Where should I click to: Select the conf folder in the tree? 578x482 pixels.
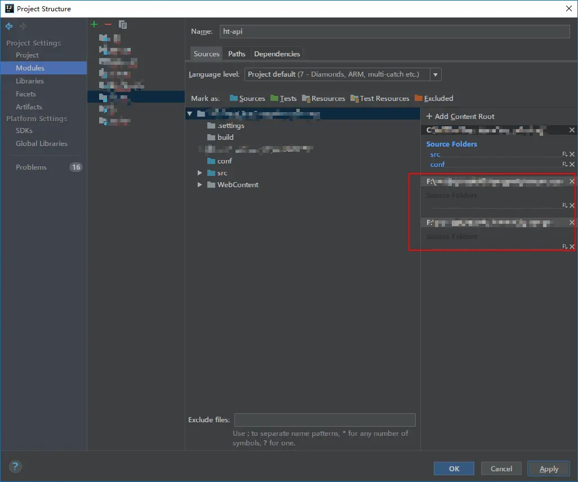pos(220,161)
